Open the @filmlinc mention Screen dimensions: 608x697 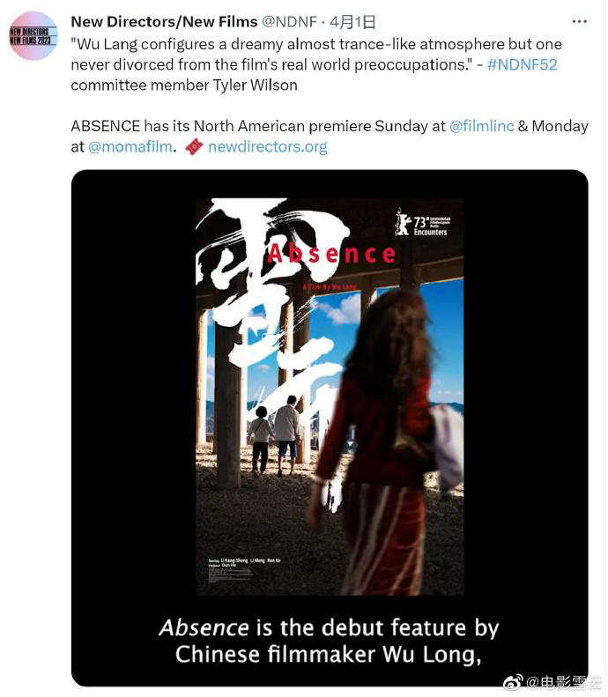pos(482,126)
